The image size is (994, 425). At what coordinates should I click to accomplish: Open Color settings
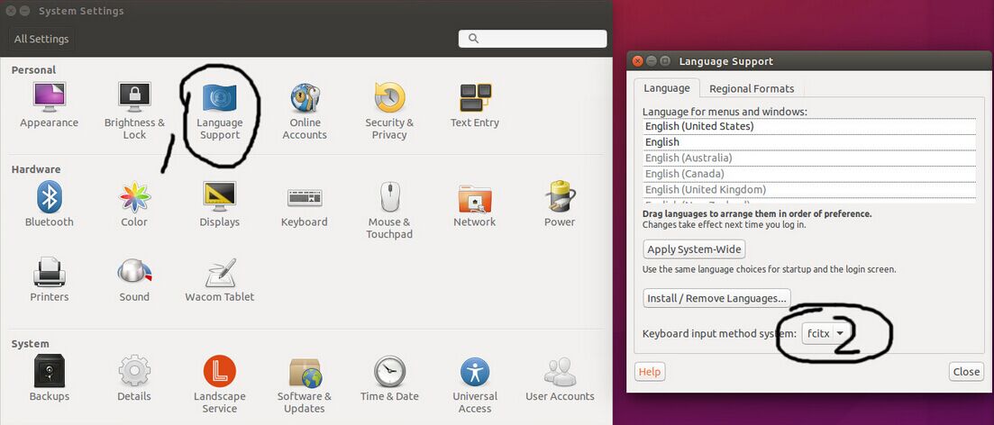134,204
